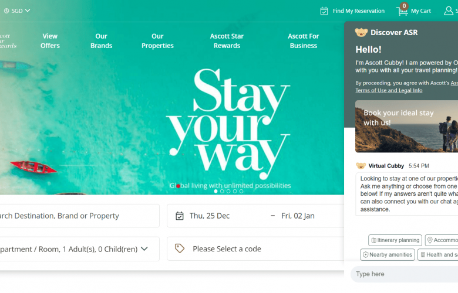Click the Itinerary planning chat suggestion
Viewport: 458px width, 293px height.
(x=395, y=240)
